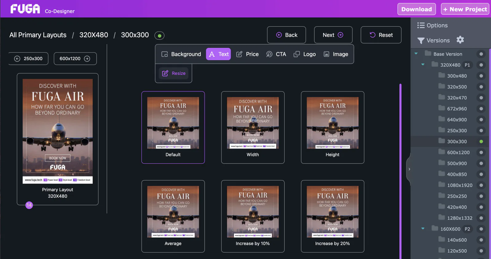Viewport: 491px width, 259px height.
Task: Open the Base Version folder icon
Action: coord(428,53)
